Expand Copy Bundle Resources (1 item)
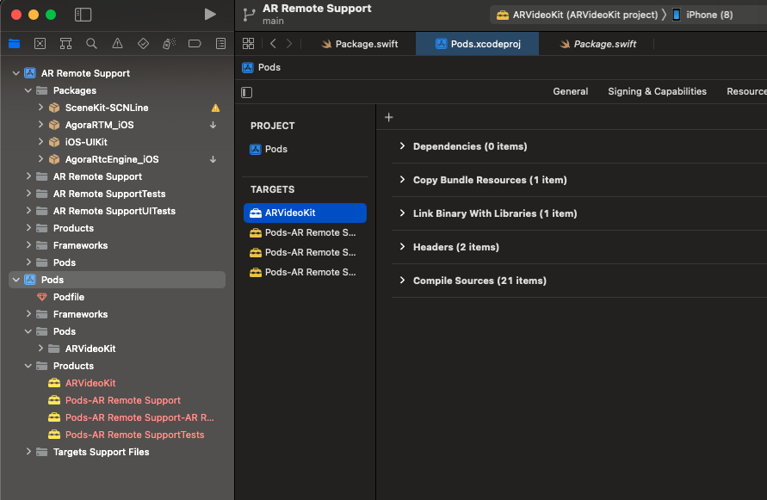767x500 pixels. pos(402,180)
